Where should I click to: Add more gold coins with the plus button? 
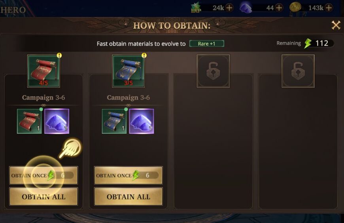(x=329, y=8)
